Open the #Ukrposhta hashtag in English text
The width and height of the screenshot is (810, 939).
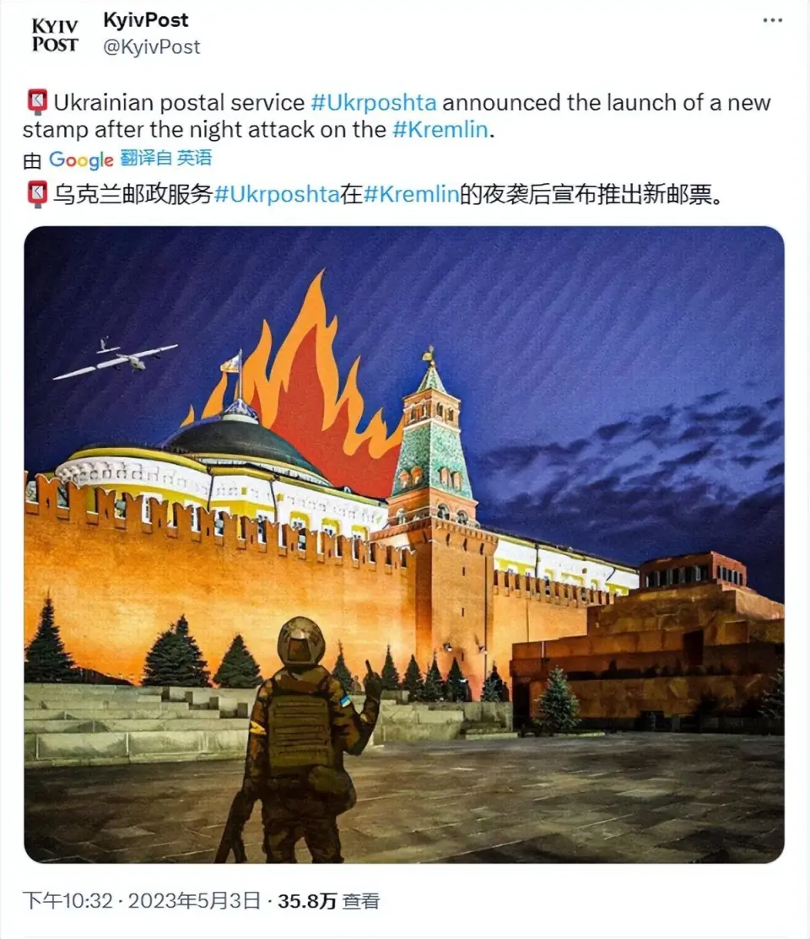373,102
